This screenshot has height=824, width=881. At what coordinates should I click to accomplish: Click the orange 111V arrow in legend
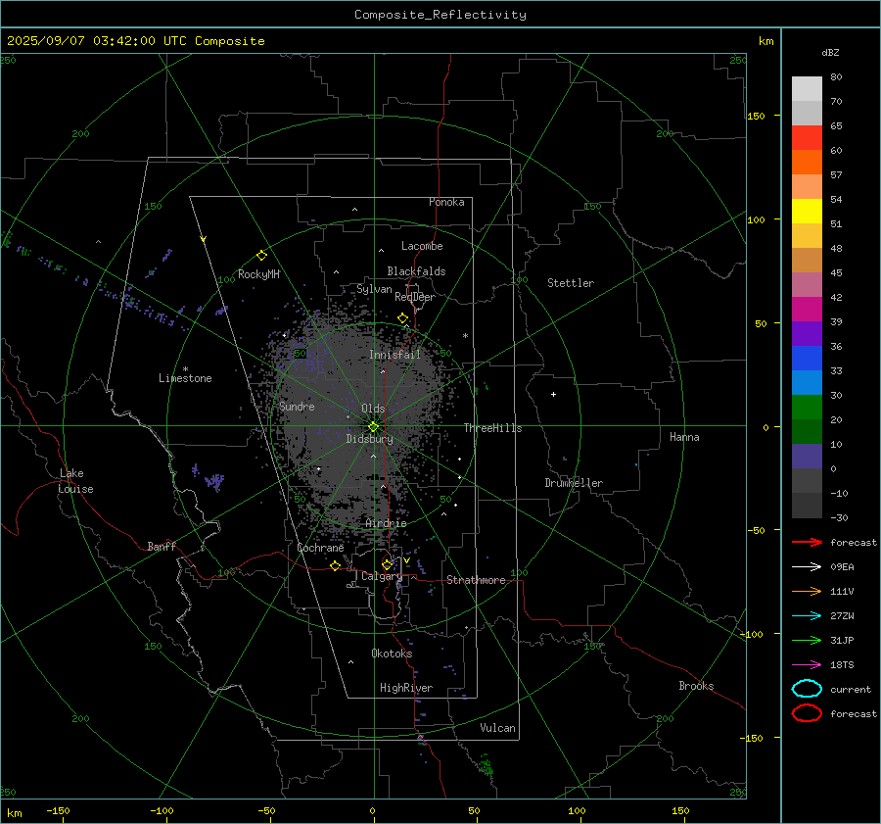pyautogui.click(x=807, y=591)
